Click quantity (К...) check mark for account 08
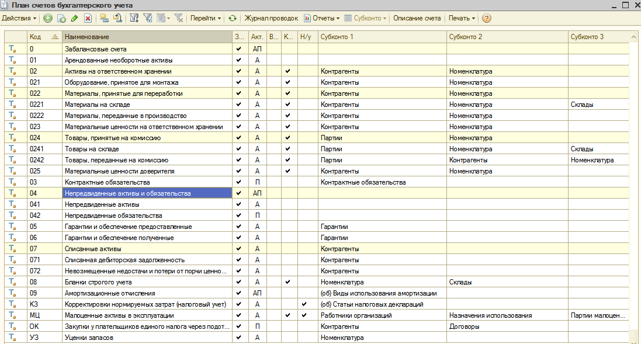This screenshot has height=344, width=641. pyautogui.click(x=288, y=282)
